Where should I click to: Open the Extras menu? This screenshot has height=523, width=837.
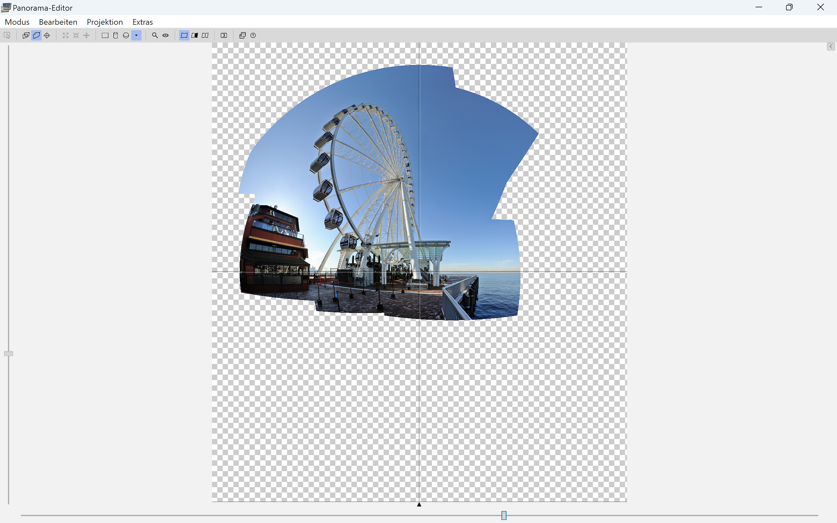(x=142, y=22)
